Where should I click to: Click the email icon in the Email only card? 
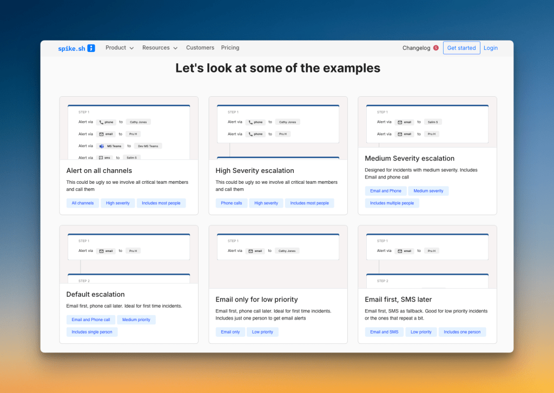pos(250,251)
